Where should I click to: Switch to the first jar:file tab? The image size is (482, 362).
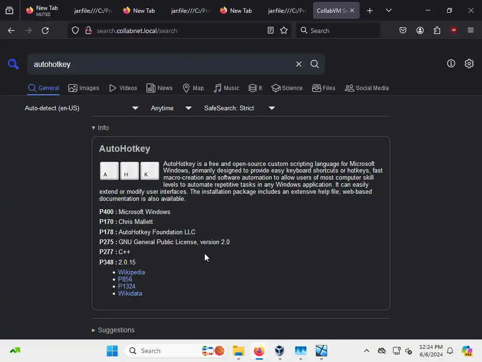click(93, 11)
